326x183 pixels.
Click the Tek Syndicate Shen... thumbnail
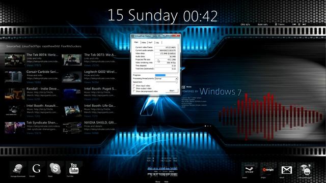[15, 128]
